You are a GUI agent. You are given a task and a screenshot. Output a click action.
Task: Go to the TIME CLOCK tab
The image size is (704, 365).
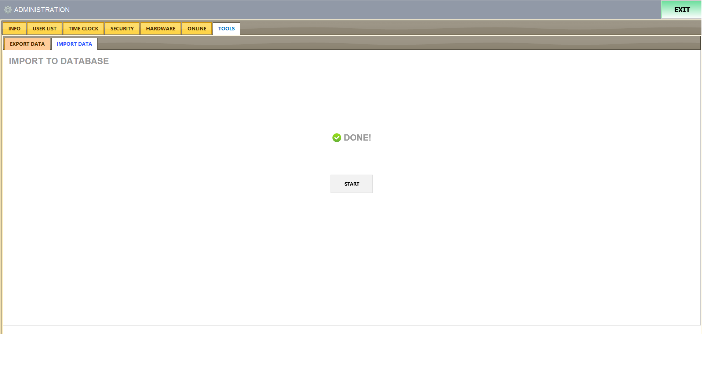[83, 29]
